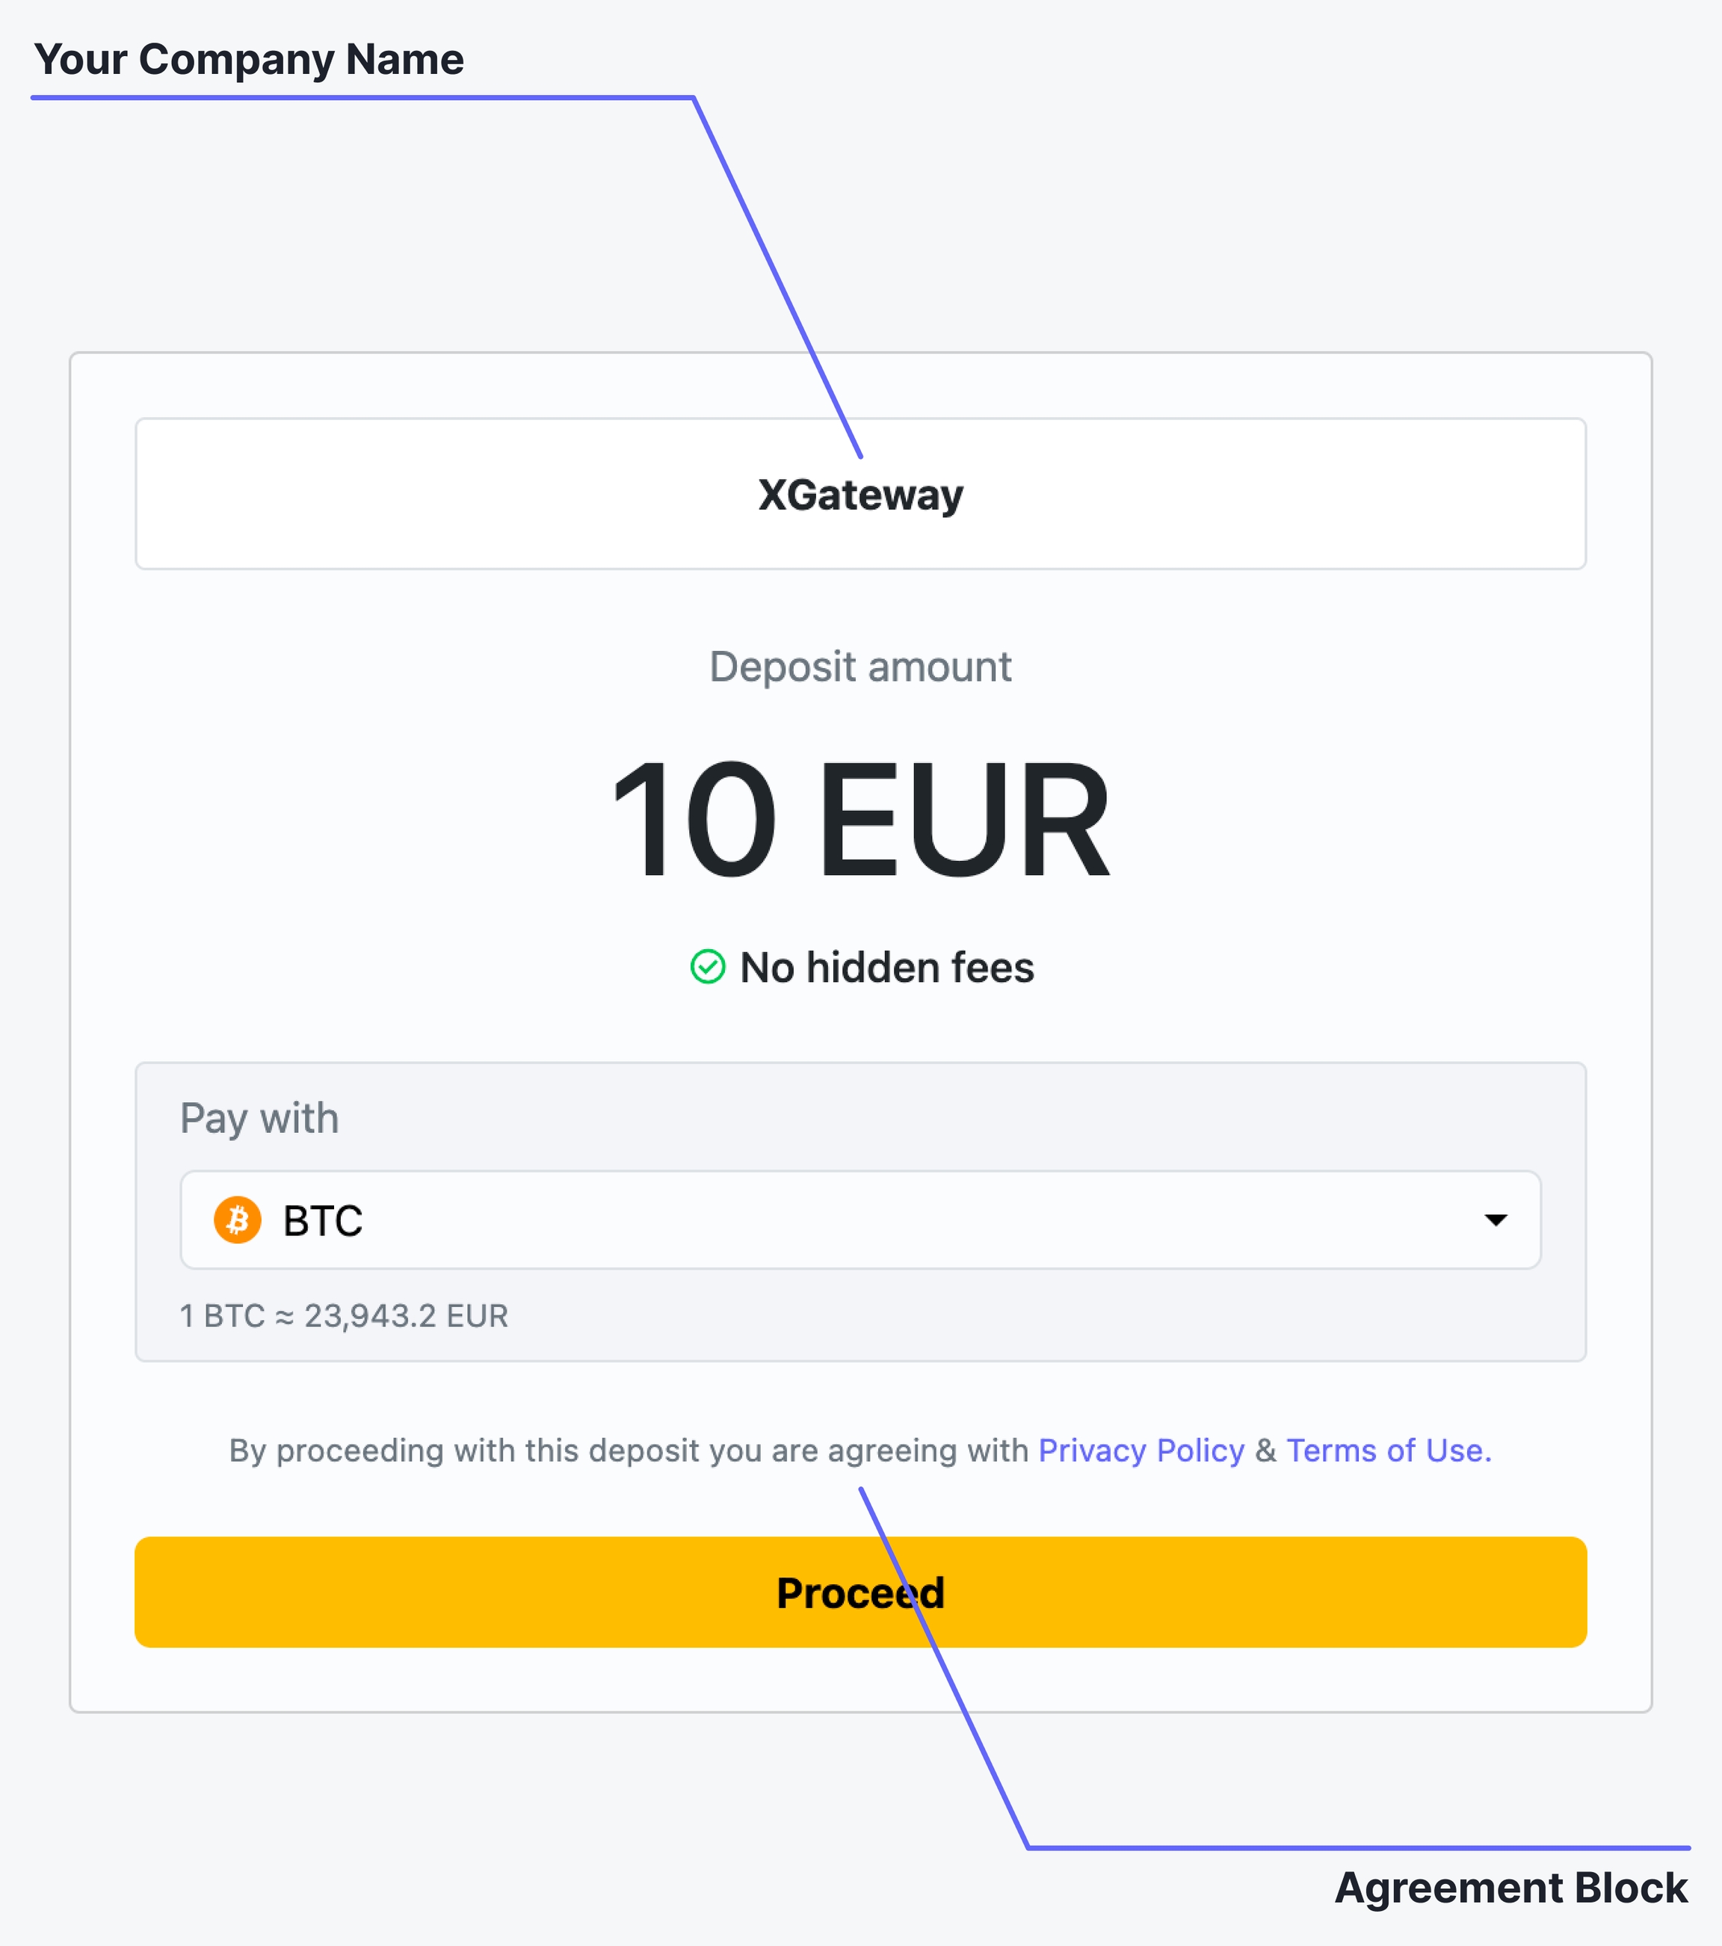Expand the currency dropdown arrow
Viewport: 1722px width, 1946px height.
click(1496, 1220)
